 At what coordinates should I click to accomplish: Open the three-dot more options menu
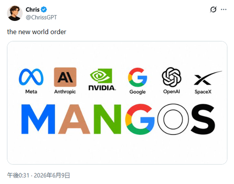pyautogui.click(x=224, y=9)
